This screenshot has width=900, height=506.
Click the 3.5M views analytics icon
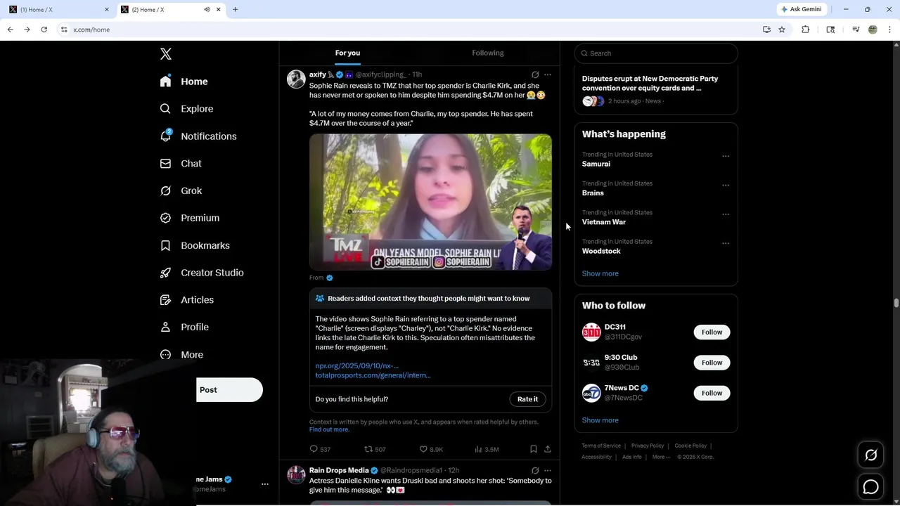[478, 449]
